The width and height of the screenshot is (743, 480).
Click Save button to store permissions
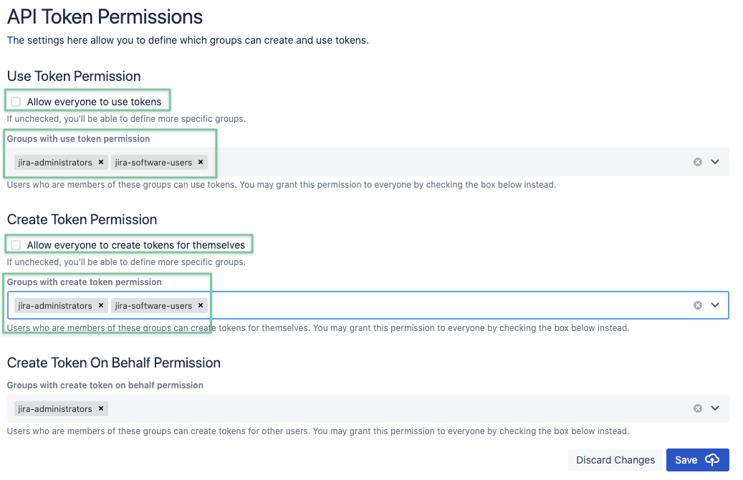[698, 460]
